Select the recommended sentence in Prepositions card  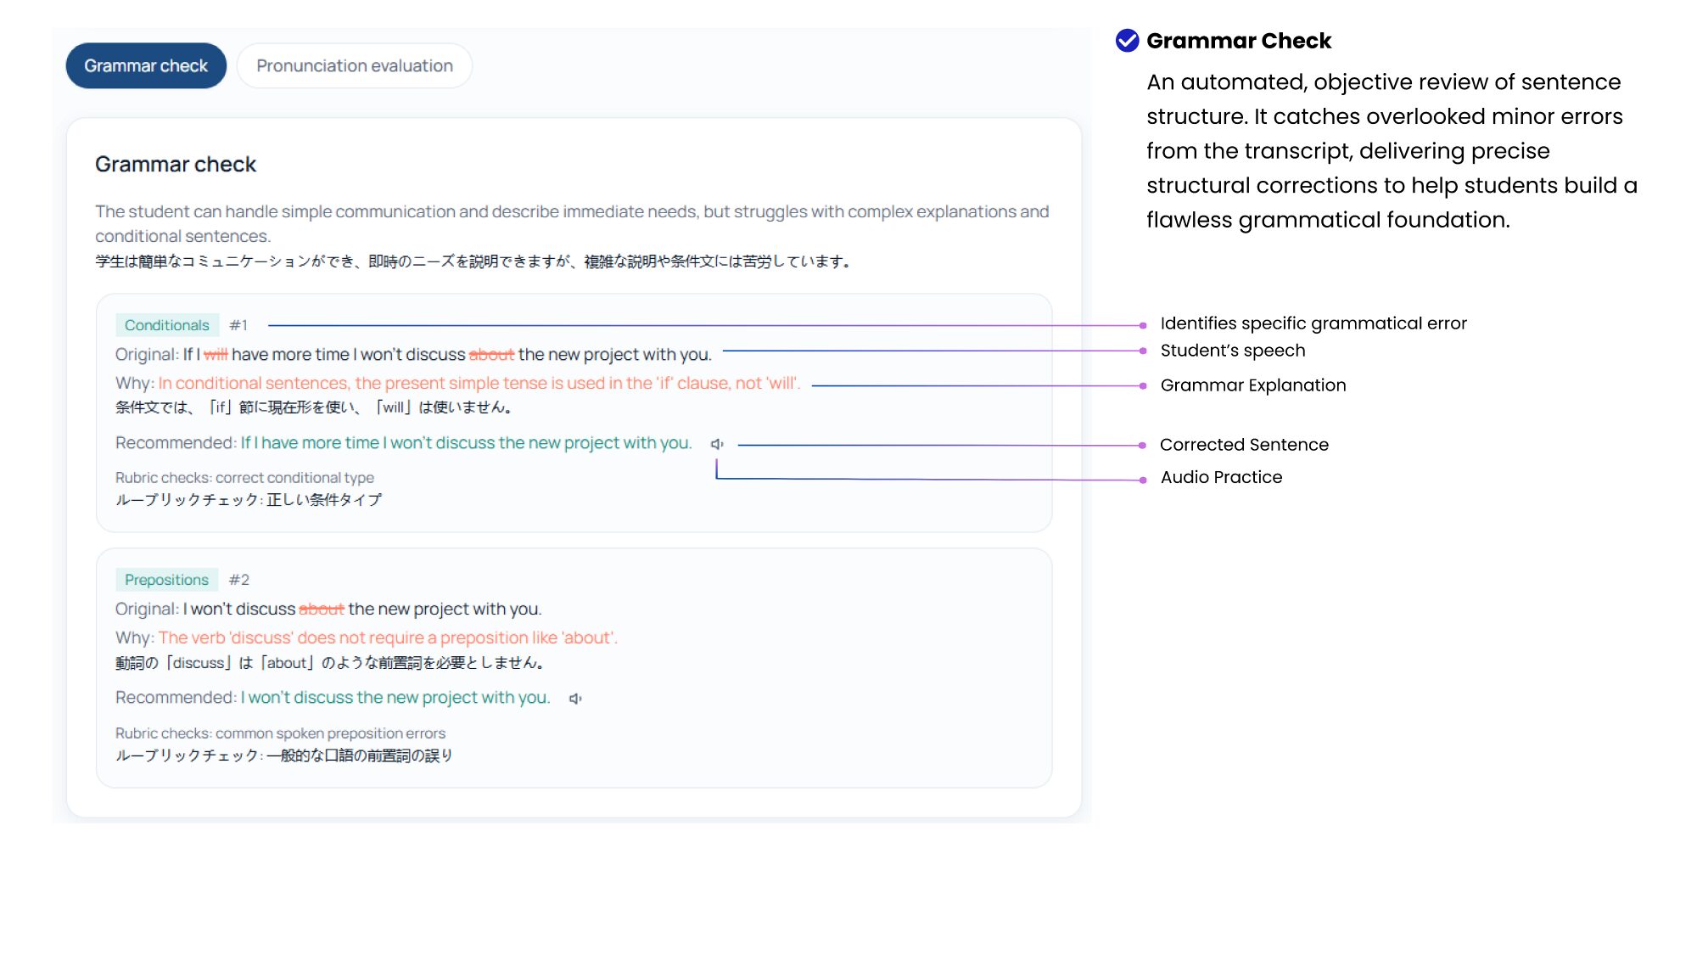pos(395,698)
